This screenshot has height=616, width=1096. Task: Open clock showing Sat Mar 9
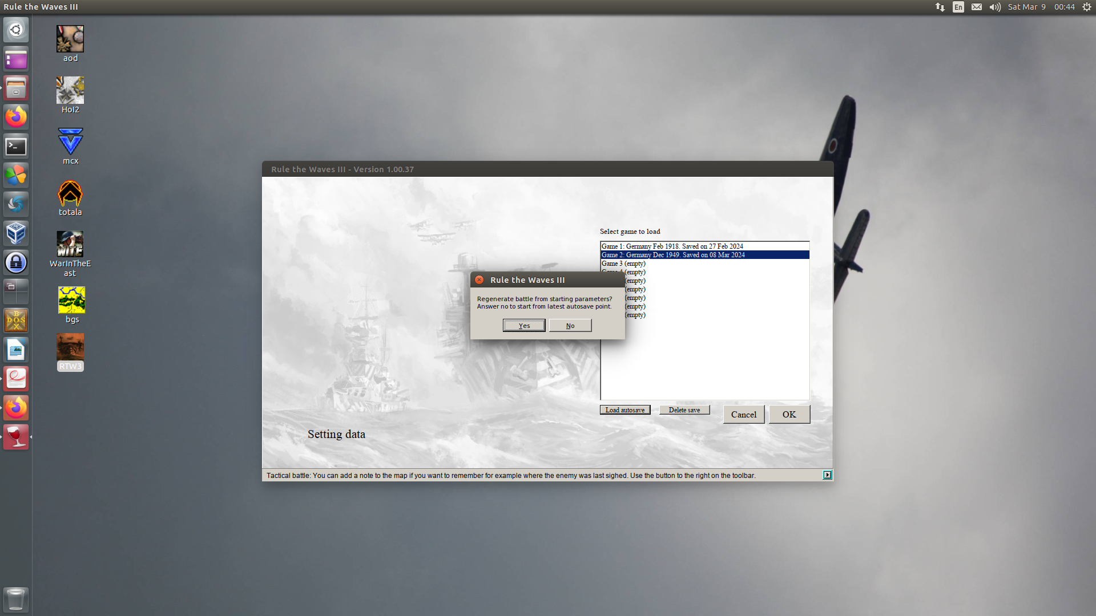[1041, 7]
